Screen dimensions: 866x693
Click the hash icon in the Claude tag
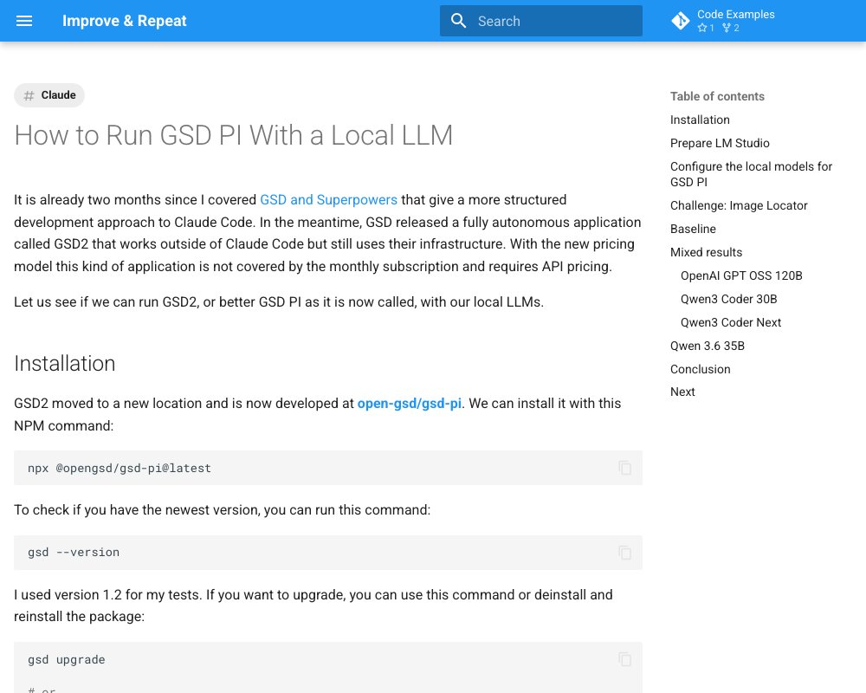29,95
